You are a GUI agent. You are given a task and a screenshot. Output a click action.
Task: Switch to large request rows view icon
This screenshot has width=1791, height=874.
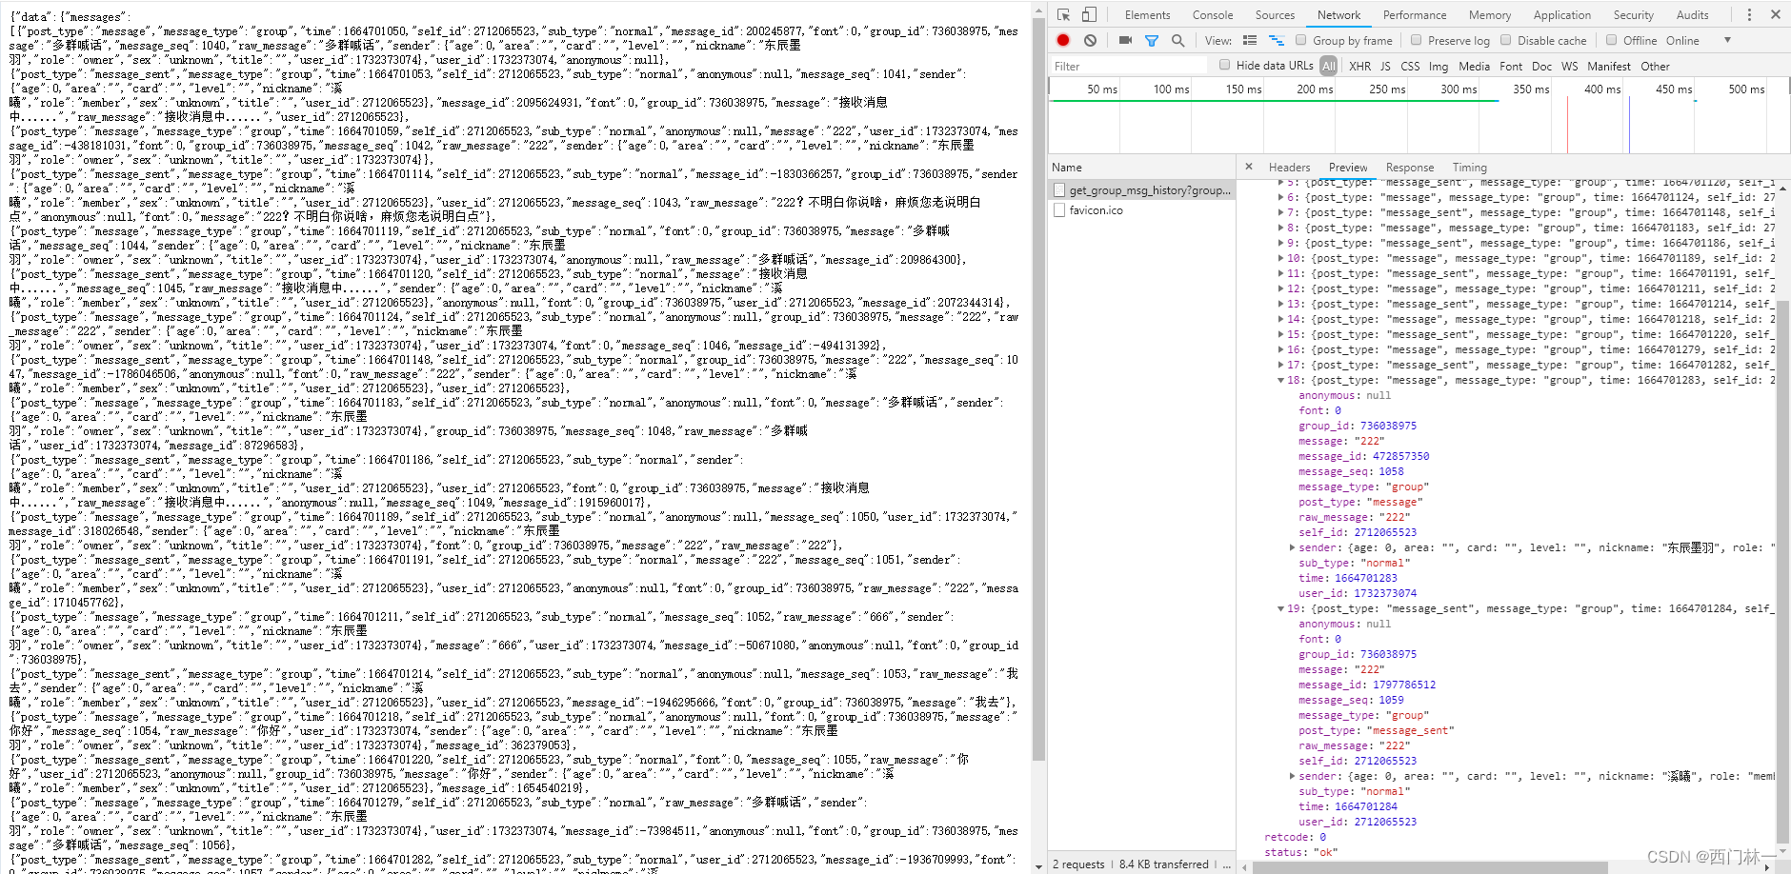tap(1249, 40)
